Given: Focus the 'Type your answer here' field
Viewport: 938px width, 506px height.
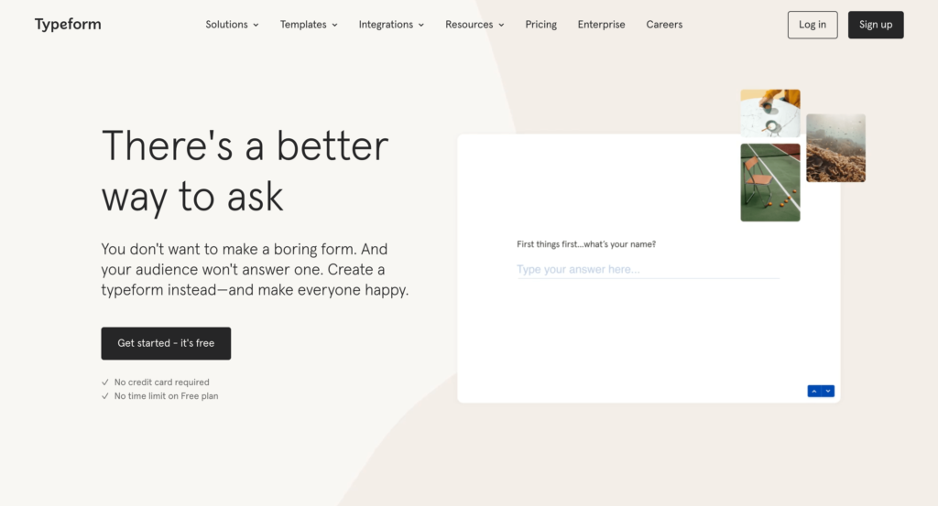Looking at the screenshot, I should (x=648, y=270).
